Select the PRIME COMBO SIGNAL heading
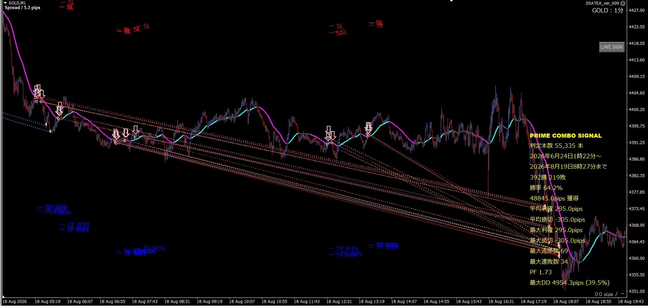This screenshot has height=307, width=648. tap(566, 136)
